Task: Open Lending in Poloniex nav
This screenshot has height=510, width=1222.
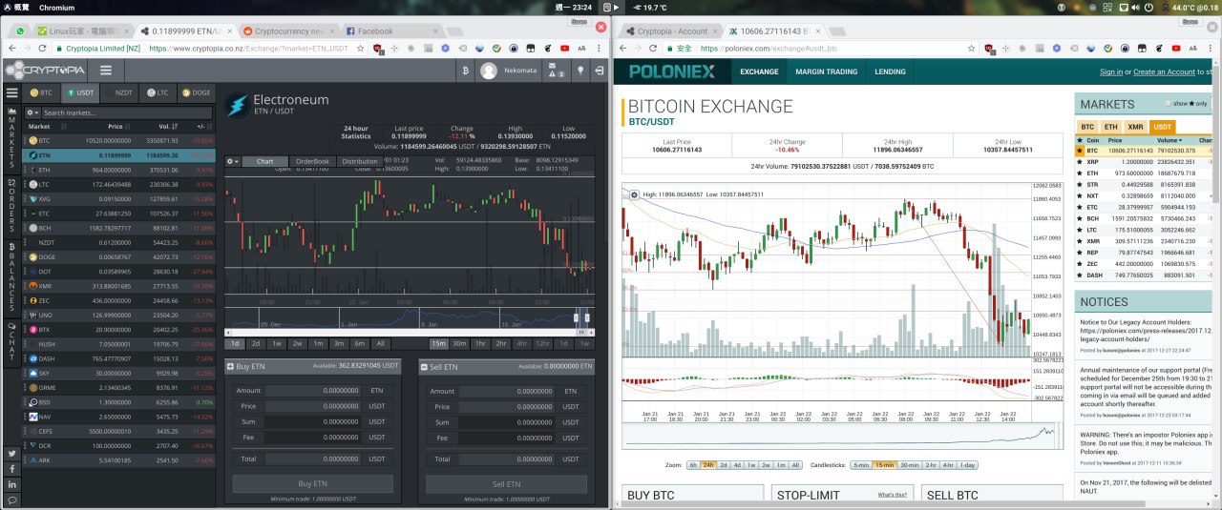Action: 890,71
